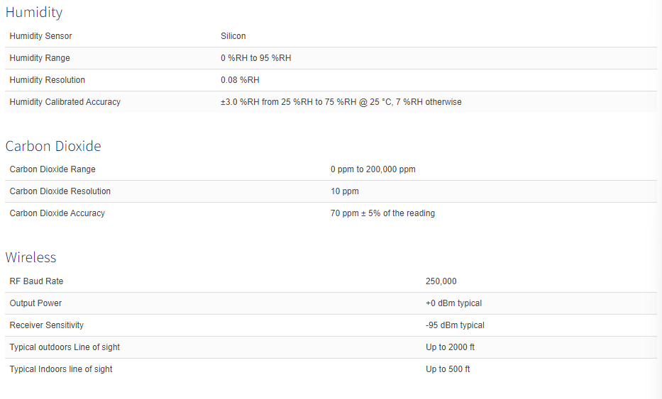
Task: Click the Up to 2000 ft value
Action: click(x=450, y=347)
